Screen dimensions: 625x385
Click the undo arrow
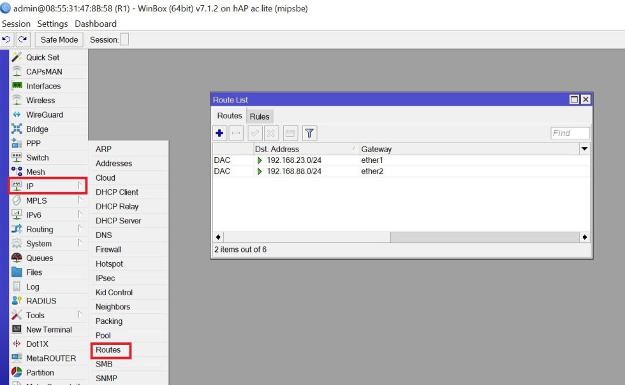coord(6,39)
